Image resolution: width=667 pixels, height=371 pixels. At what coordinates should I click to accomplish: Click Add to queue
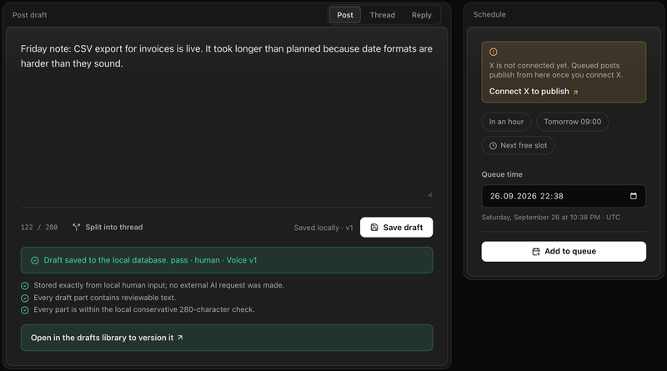click(564, 252)
